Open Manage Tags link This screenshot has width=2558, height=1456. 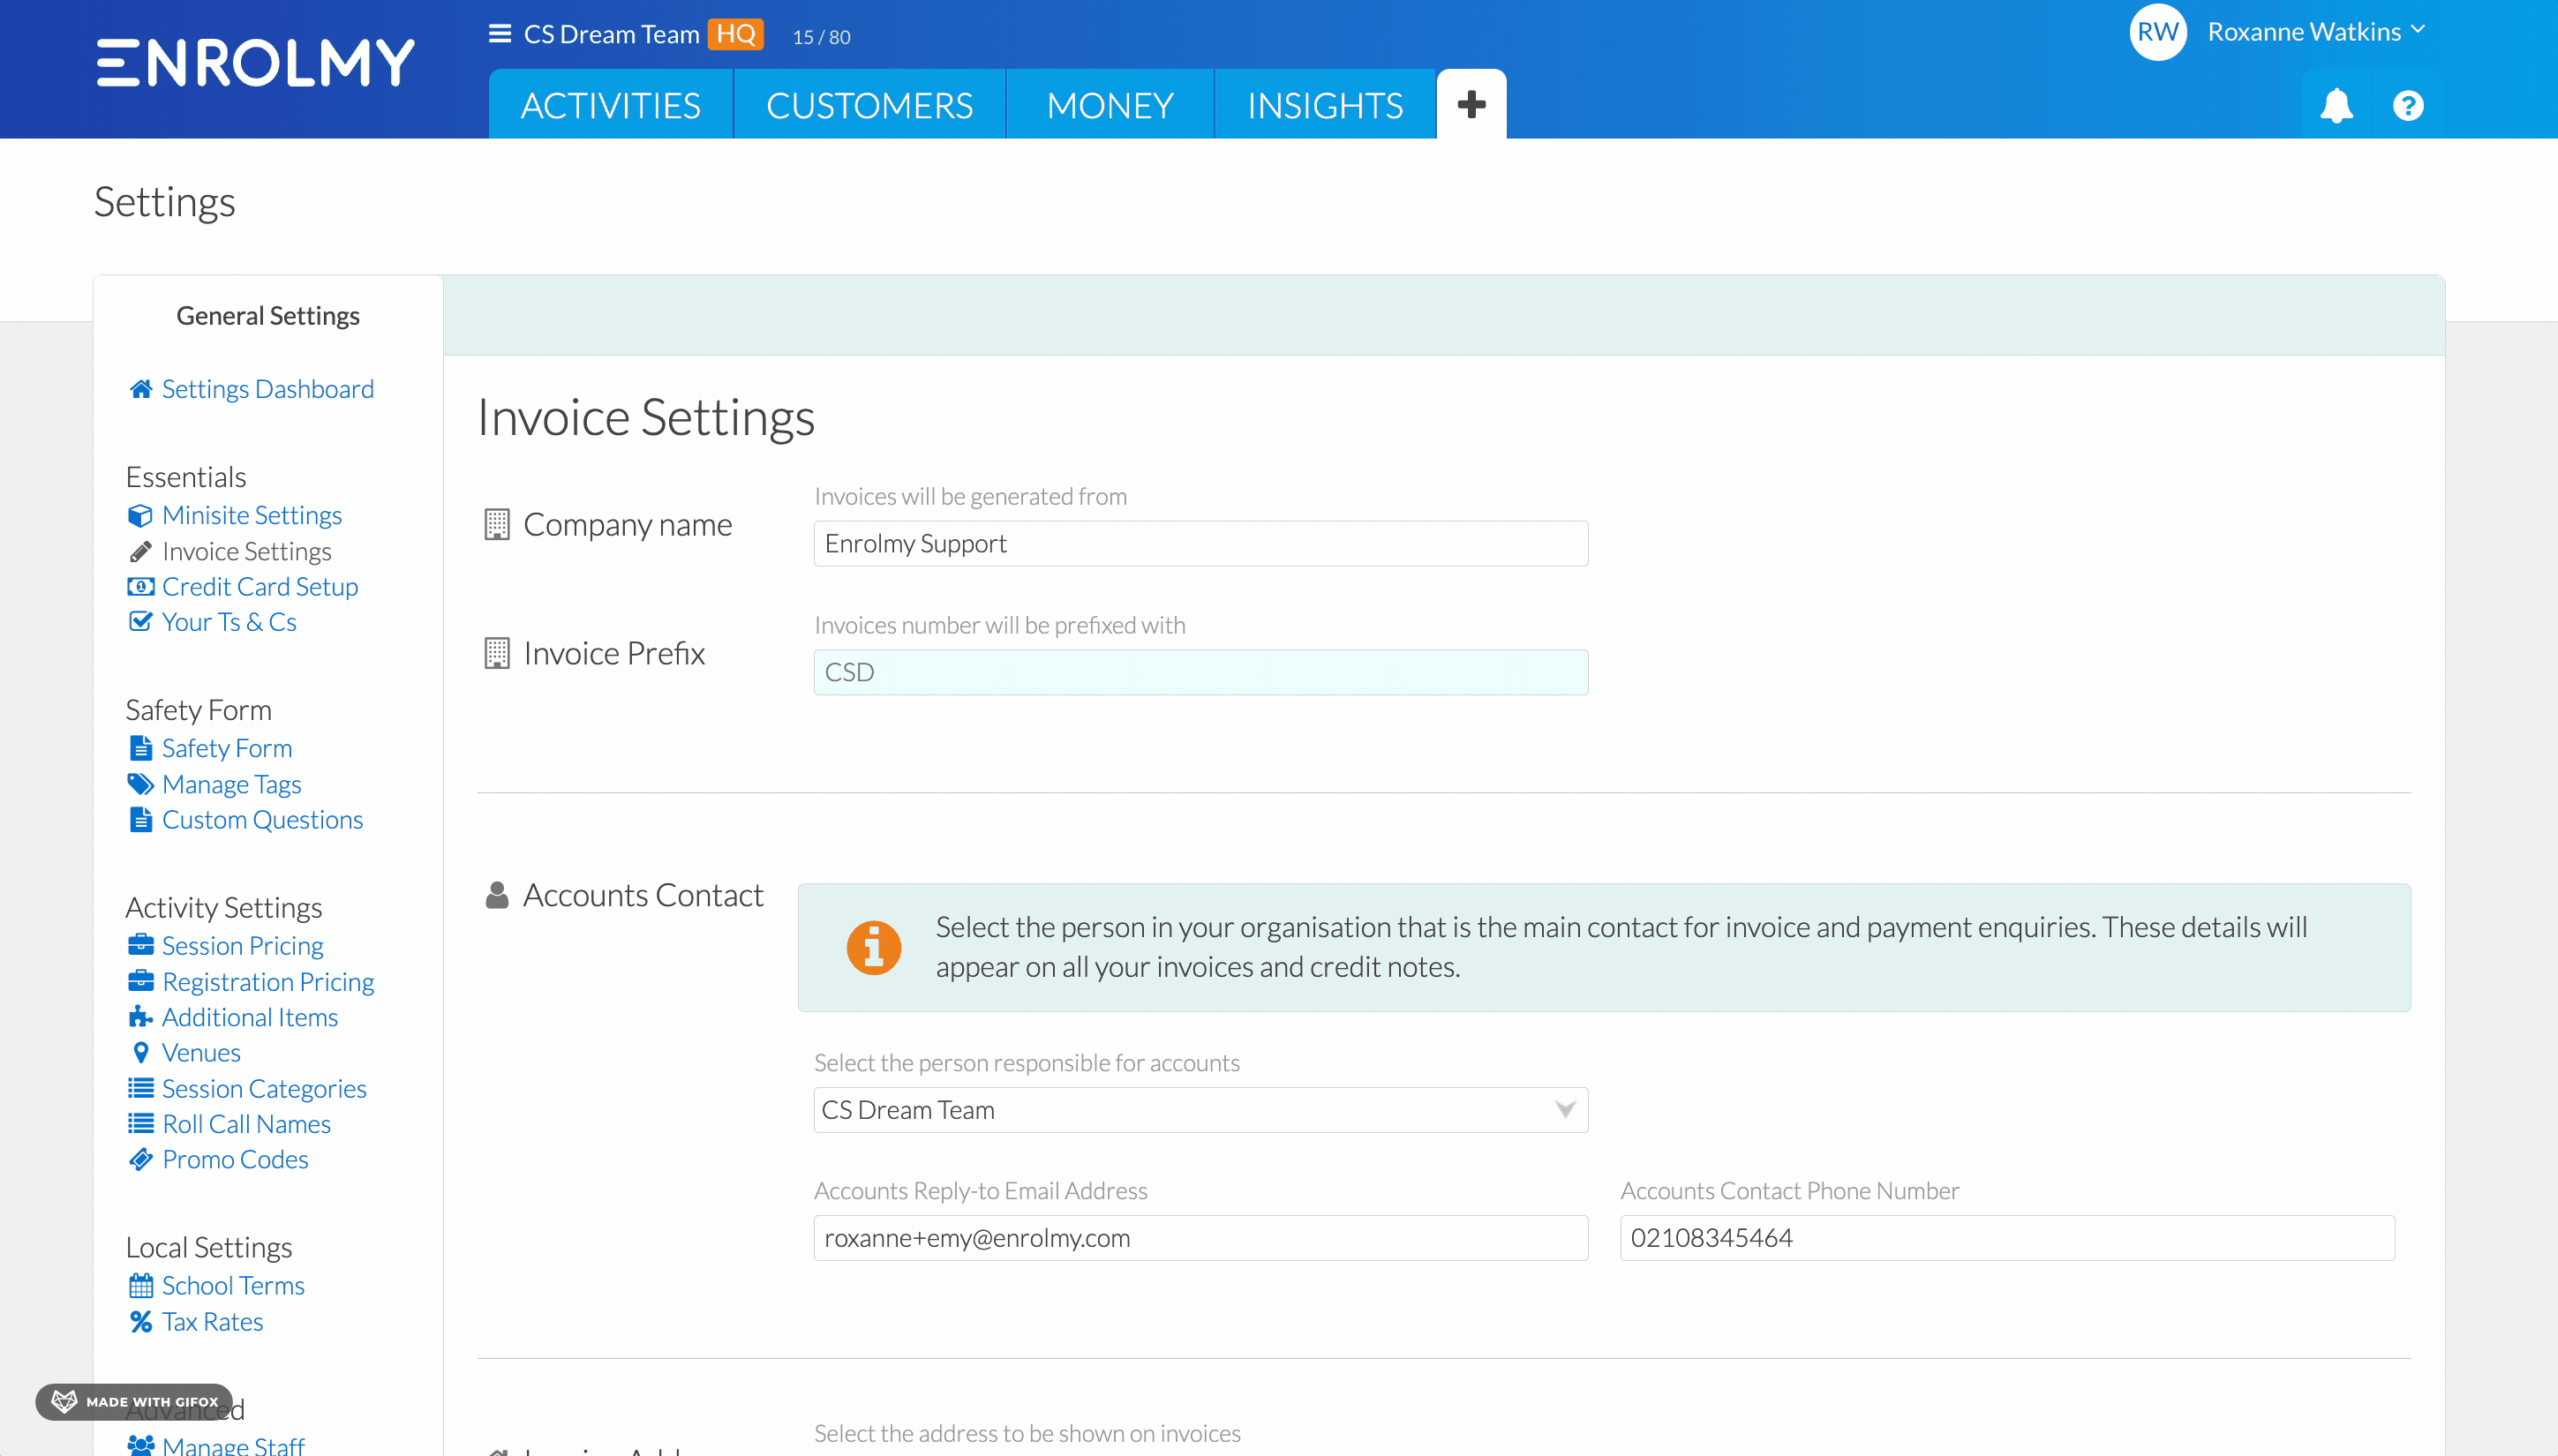click(231, 785)
